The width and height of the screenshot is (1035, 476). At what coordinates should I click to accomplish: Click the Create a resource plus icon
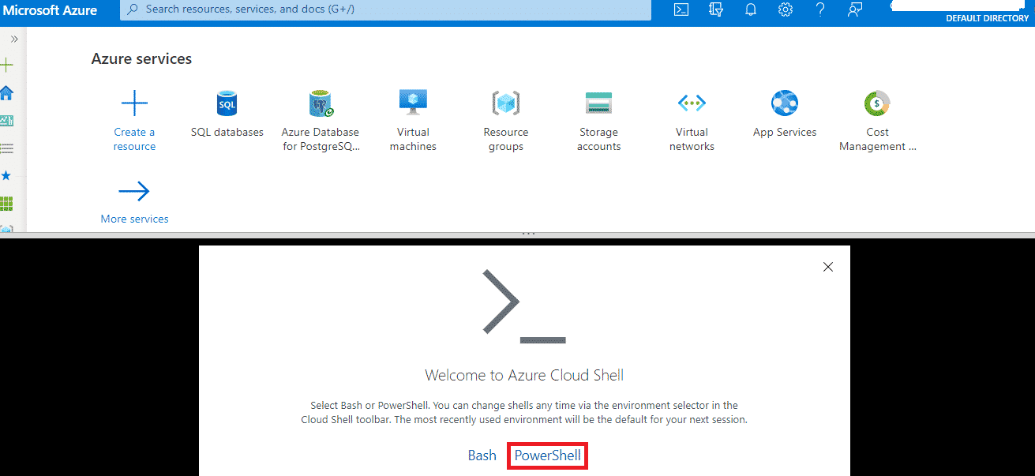pos(134,103)
